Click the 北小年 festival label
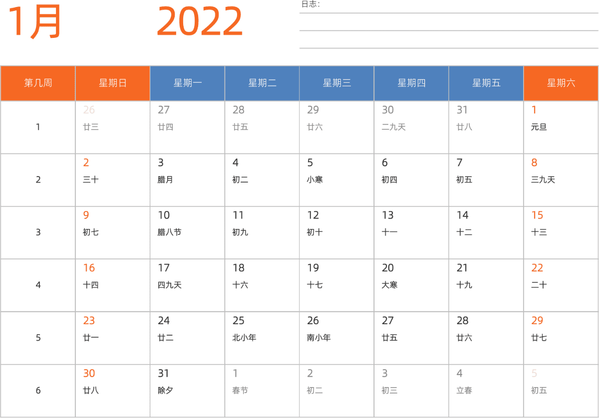The height and width of the screenshot is (418, 599). (x=244, y=338)
